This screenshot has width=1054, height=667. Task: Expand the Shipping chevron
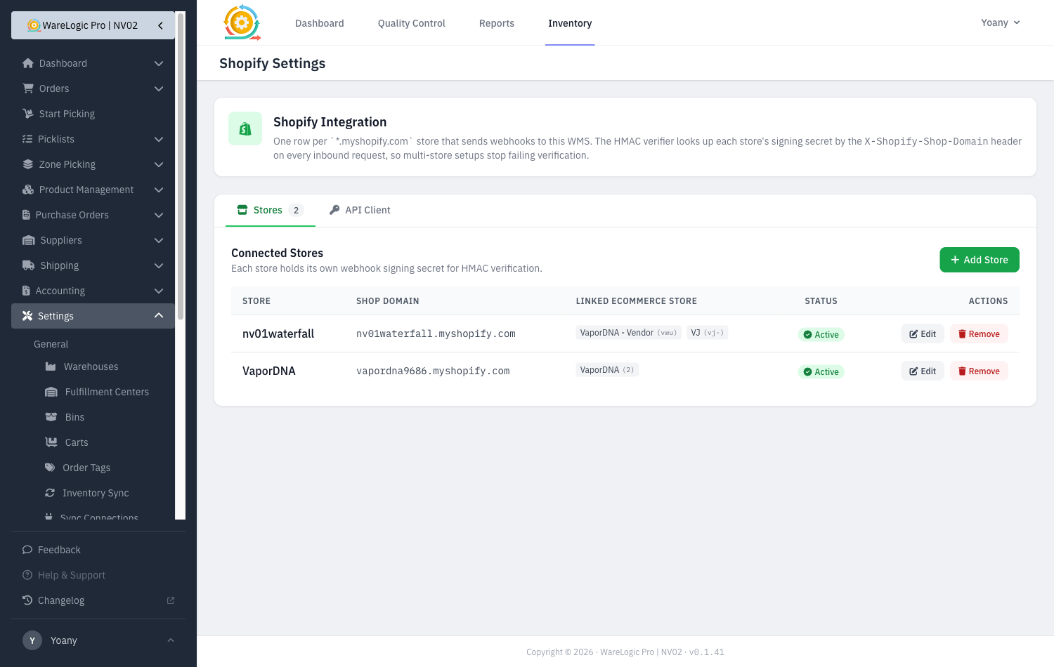coord(159,265)
